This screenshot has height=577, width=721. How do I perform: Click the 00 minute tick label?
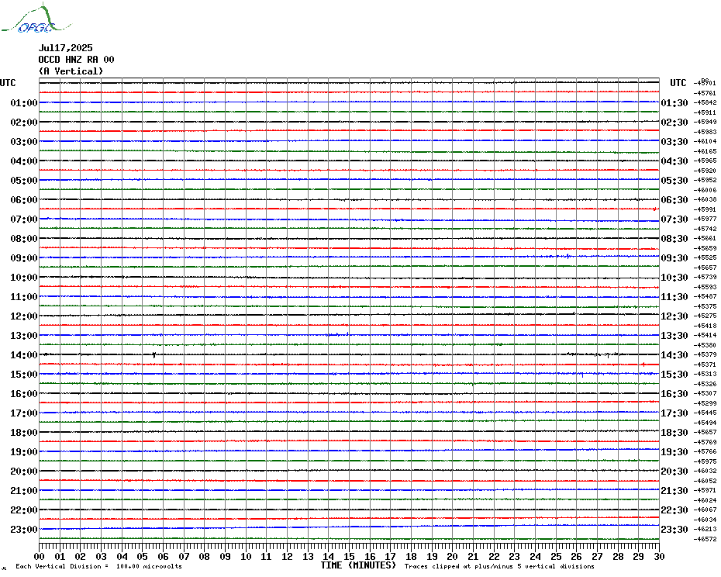(x=40, y=556)
